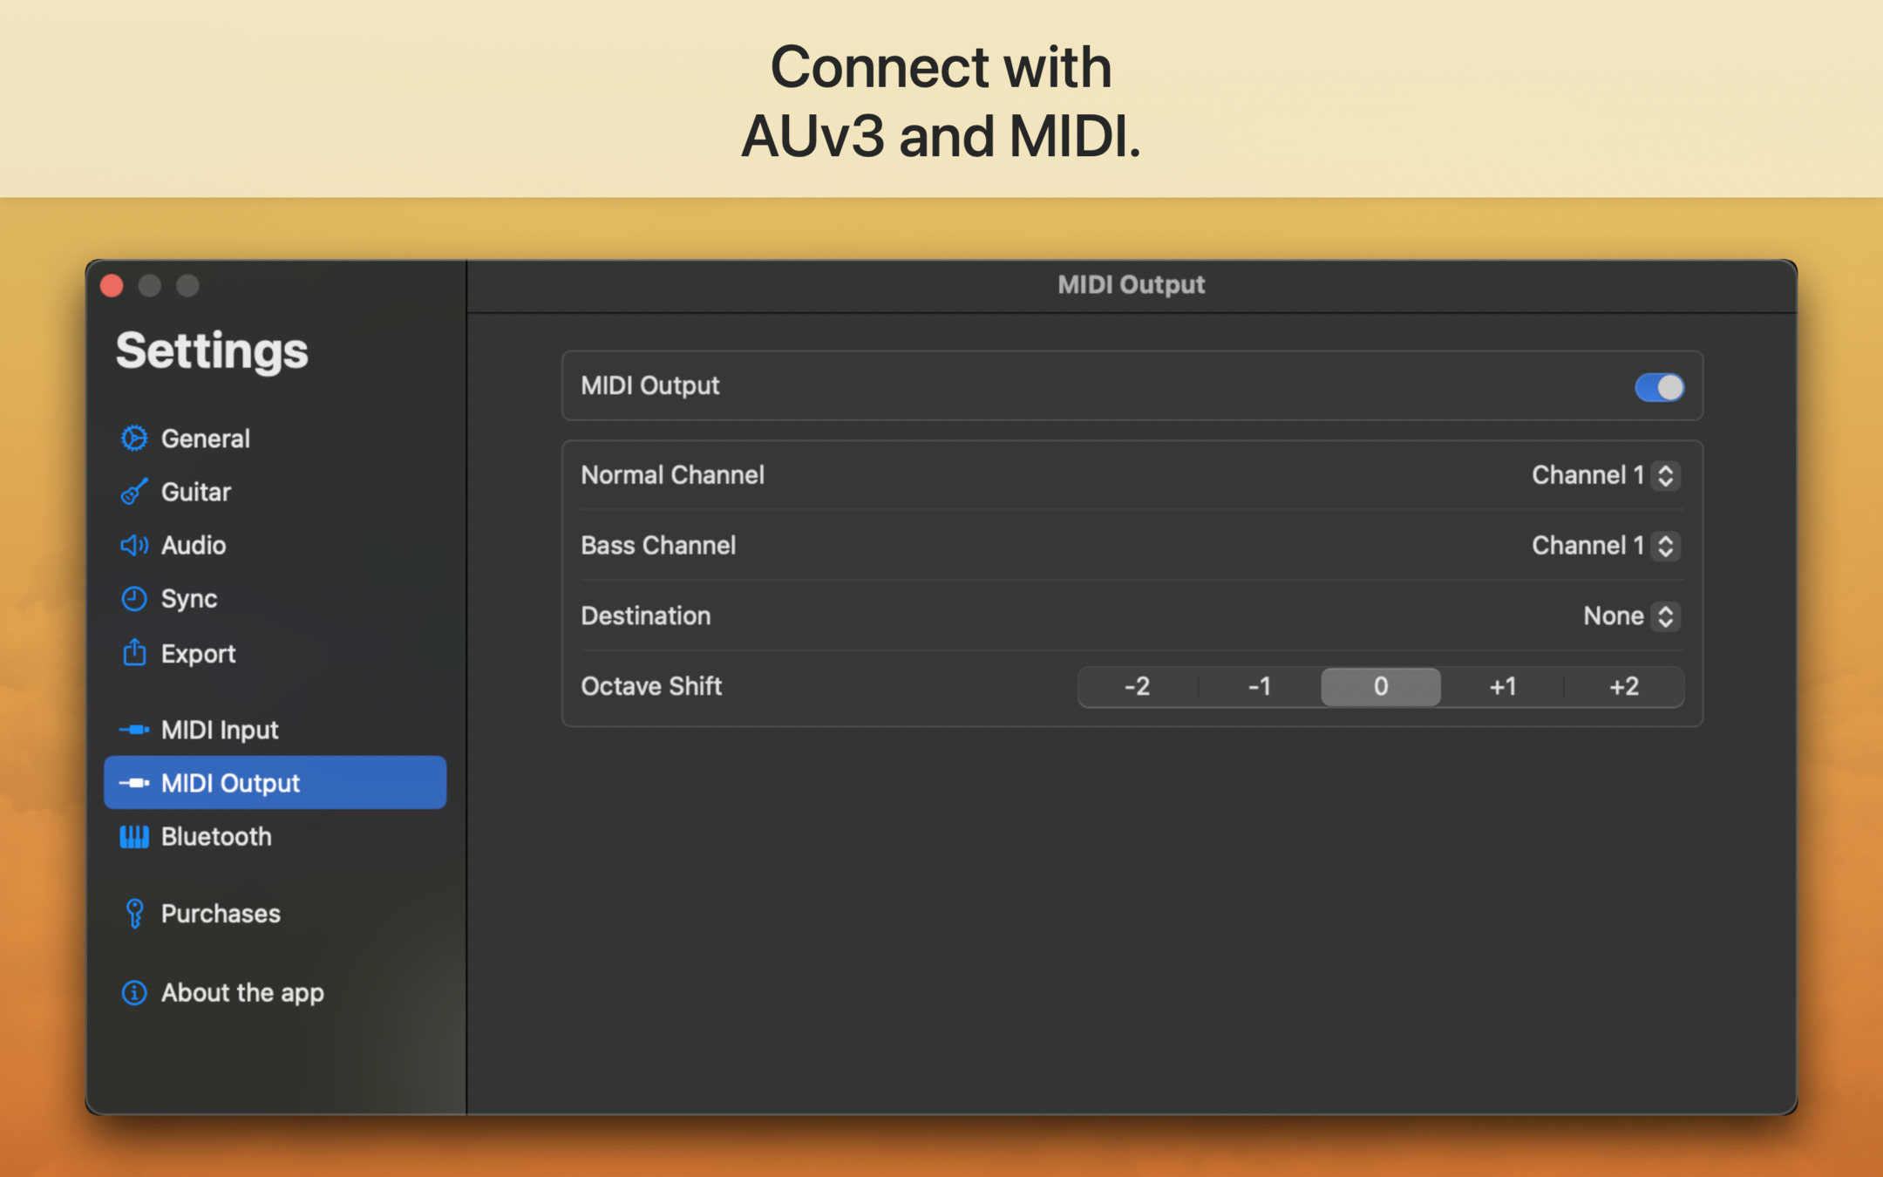Open the MIDI Input settings page
This screenshot has width=1883, height=1177.
[x=220, y=730]
